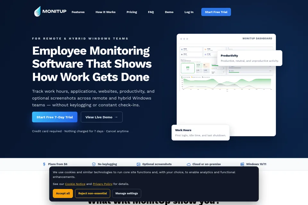Open Manage settings for cookies
This screenshot has width=308, height=205.
pyautogui.click(x=127, y=193)
